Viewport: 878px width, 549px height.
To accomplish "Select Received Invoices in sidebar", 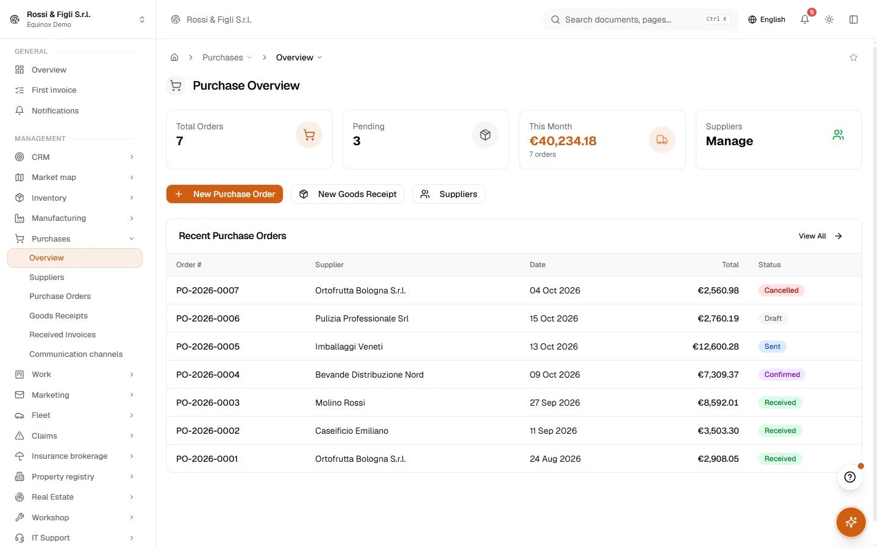I will coord(63,335).
